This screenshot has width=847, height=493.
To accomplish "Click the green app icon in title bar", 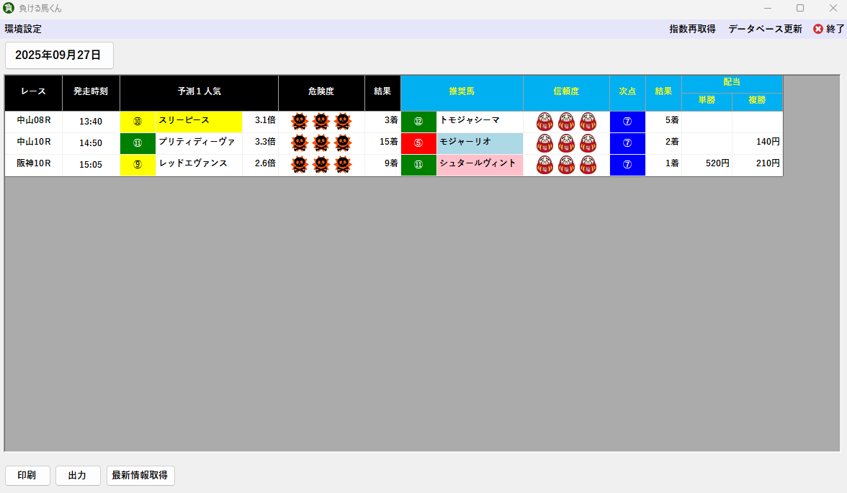I will (9, 8).
